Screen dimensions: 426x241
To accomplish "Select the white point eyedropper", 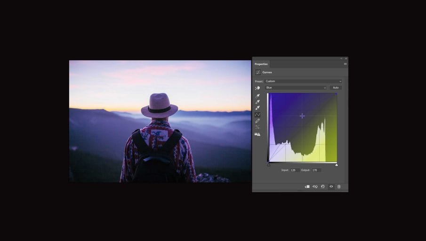I will coord(257,108).
